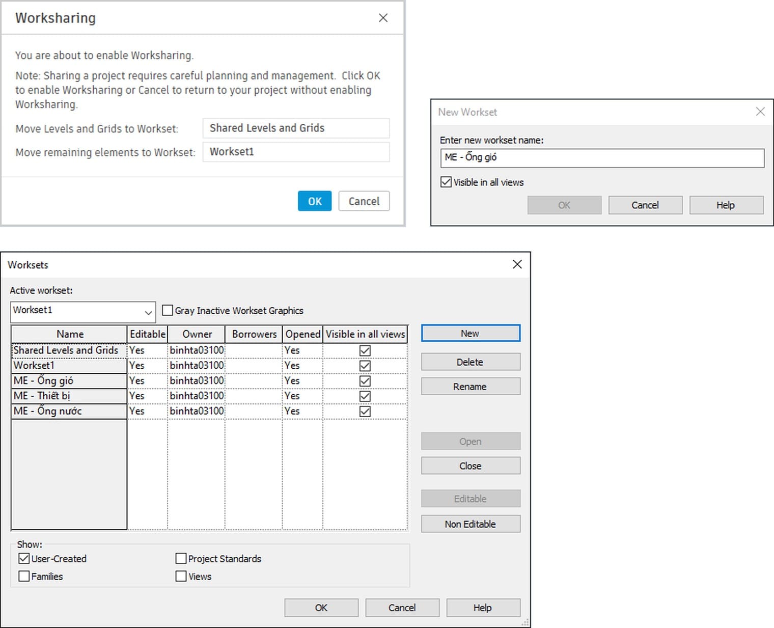The width and height of the screenshot is (774, 628).
Task: Enable Gray Inactive Workset Graphics
Action: click(x=168, y=310)
